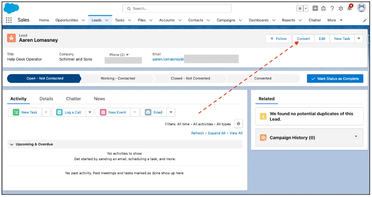Screen dimensions: 372x197
Task: Expand the Campaigns nav dropdown
Action: point(240,20)
